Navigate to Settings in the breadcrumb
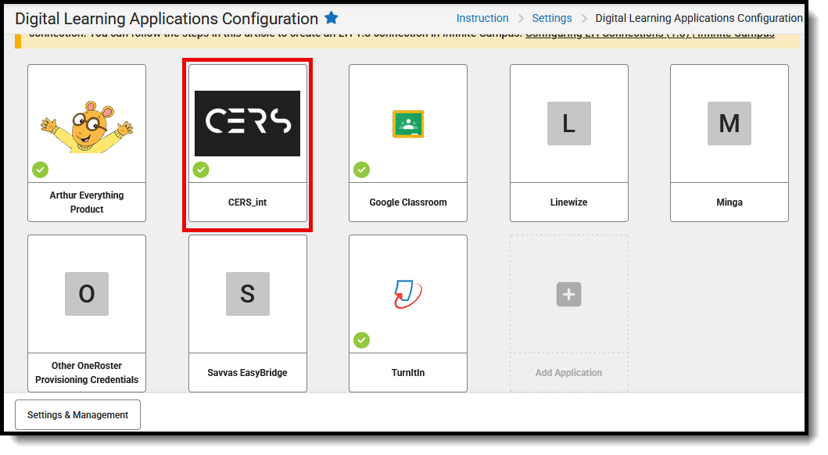828x455 pixels. pos(552,17)
